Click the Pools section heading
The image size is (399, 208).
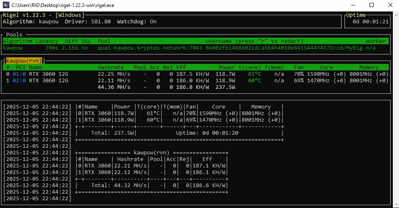[14, 35]
